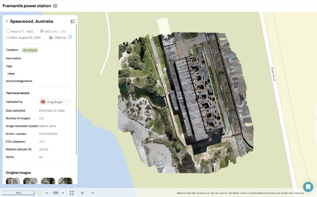Viewport: 317px width, 197px height.
Task: Click the globe icon beside Fremantle power station
Action: 55,6
